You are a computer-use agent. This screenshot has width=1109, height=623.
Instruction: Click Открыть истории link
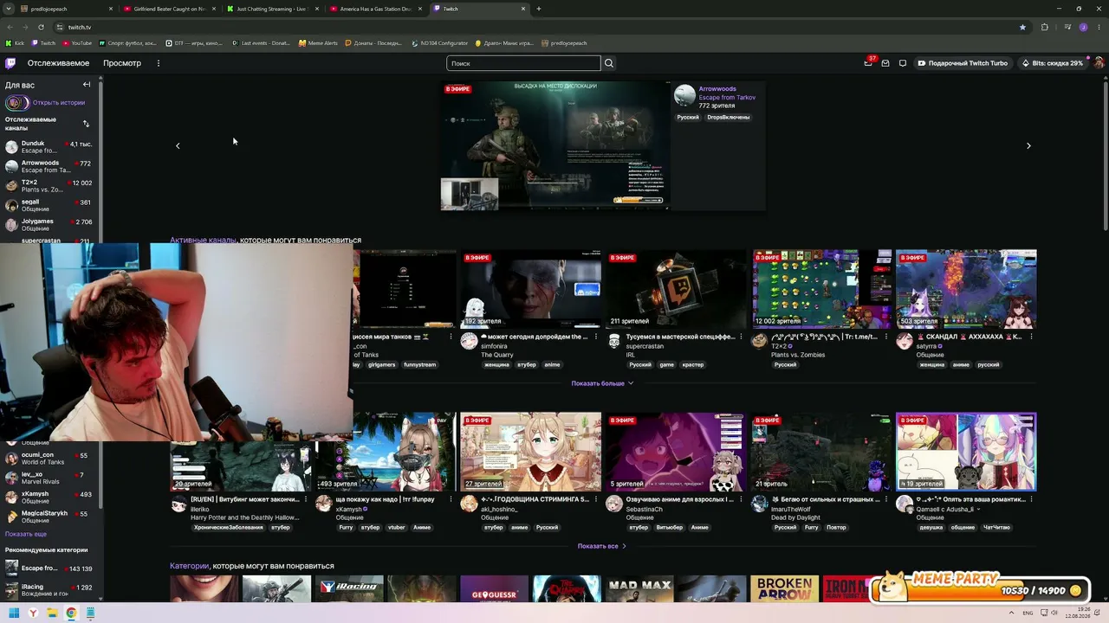pyautogui.click(x=59, y=103)
